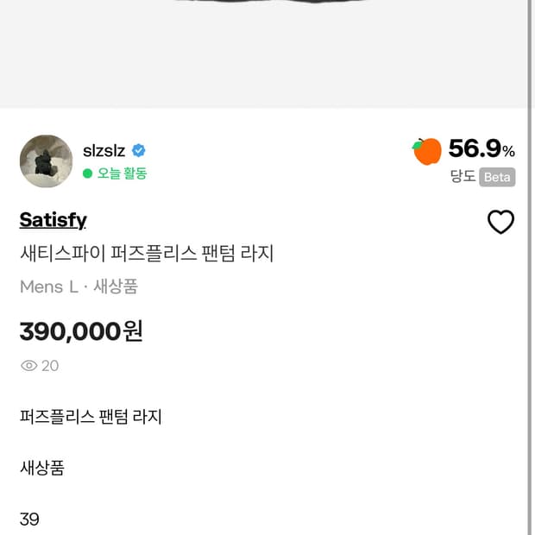
Task: Click the product title 새티스파이 퍼즈플리스 팬텀 라지
Action: pyautogui.click(x=146, y=254)
